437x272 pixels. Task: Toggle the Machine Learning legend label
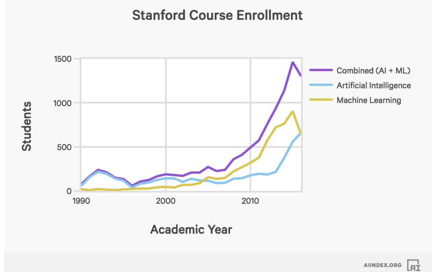pos(369,100)
